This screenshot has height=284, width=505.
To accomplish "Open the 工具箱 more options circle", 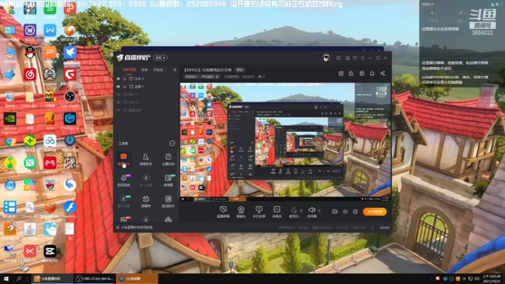I will coord(172,143).
